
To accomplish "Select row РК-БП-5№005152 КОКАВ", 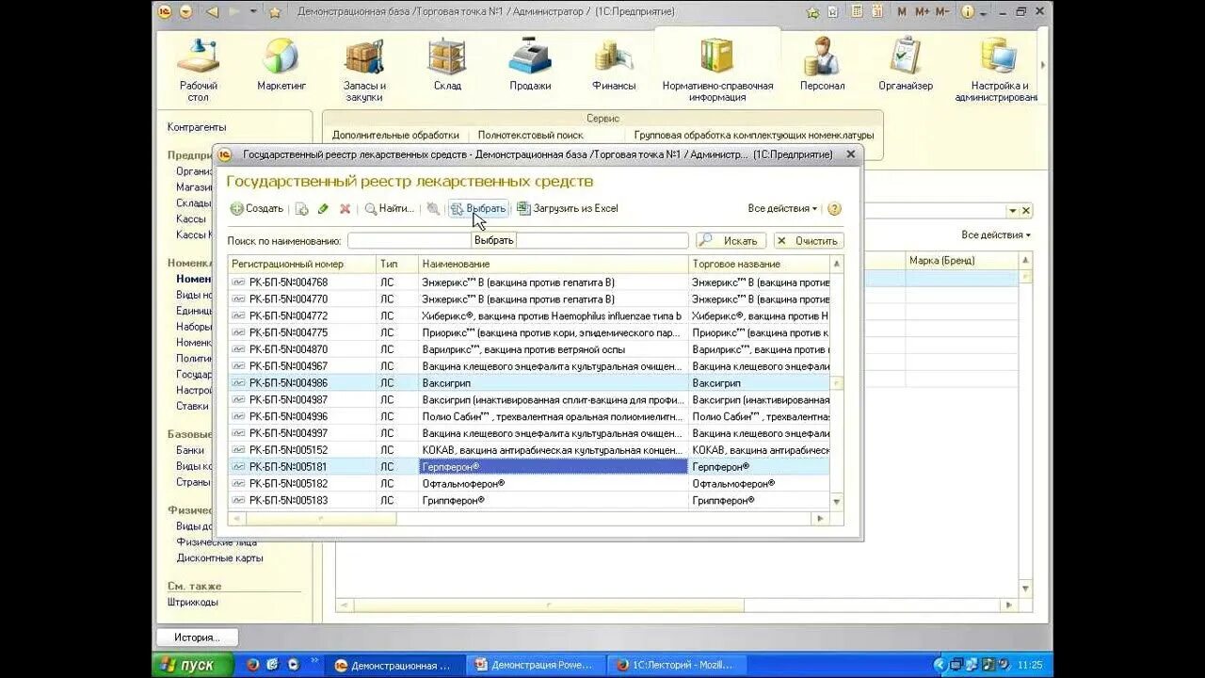I will click(x=529, y=450).
